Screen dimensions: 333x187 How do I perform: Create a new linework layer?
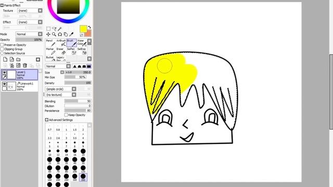[x=11, y=59]
